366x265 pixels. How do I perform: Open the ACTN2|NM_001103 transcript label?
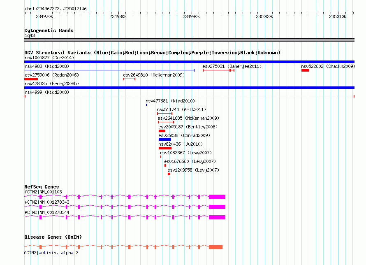tap(43, 192)
